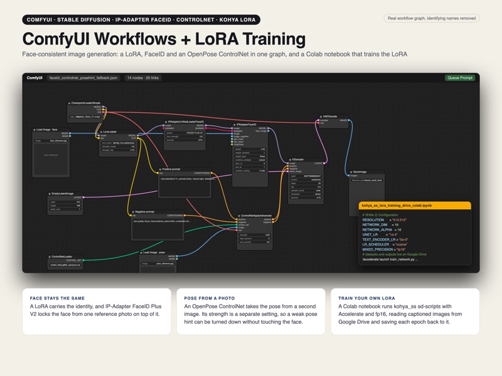Click the images input socket on SaveImage

click(x=349, y=175)
